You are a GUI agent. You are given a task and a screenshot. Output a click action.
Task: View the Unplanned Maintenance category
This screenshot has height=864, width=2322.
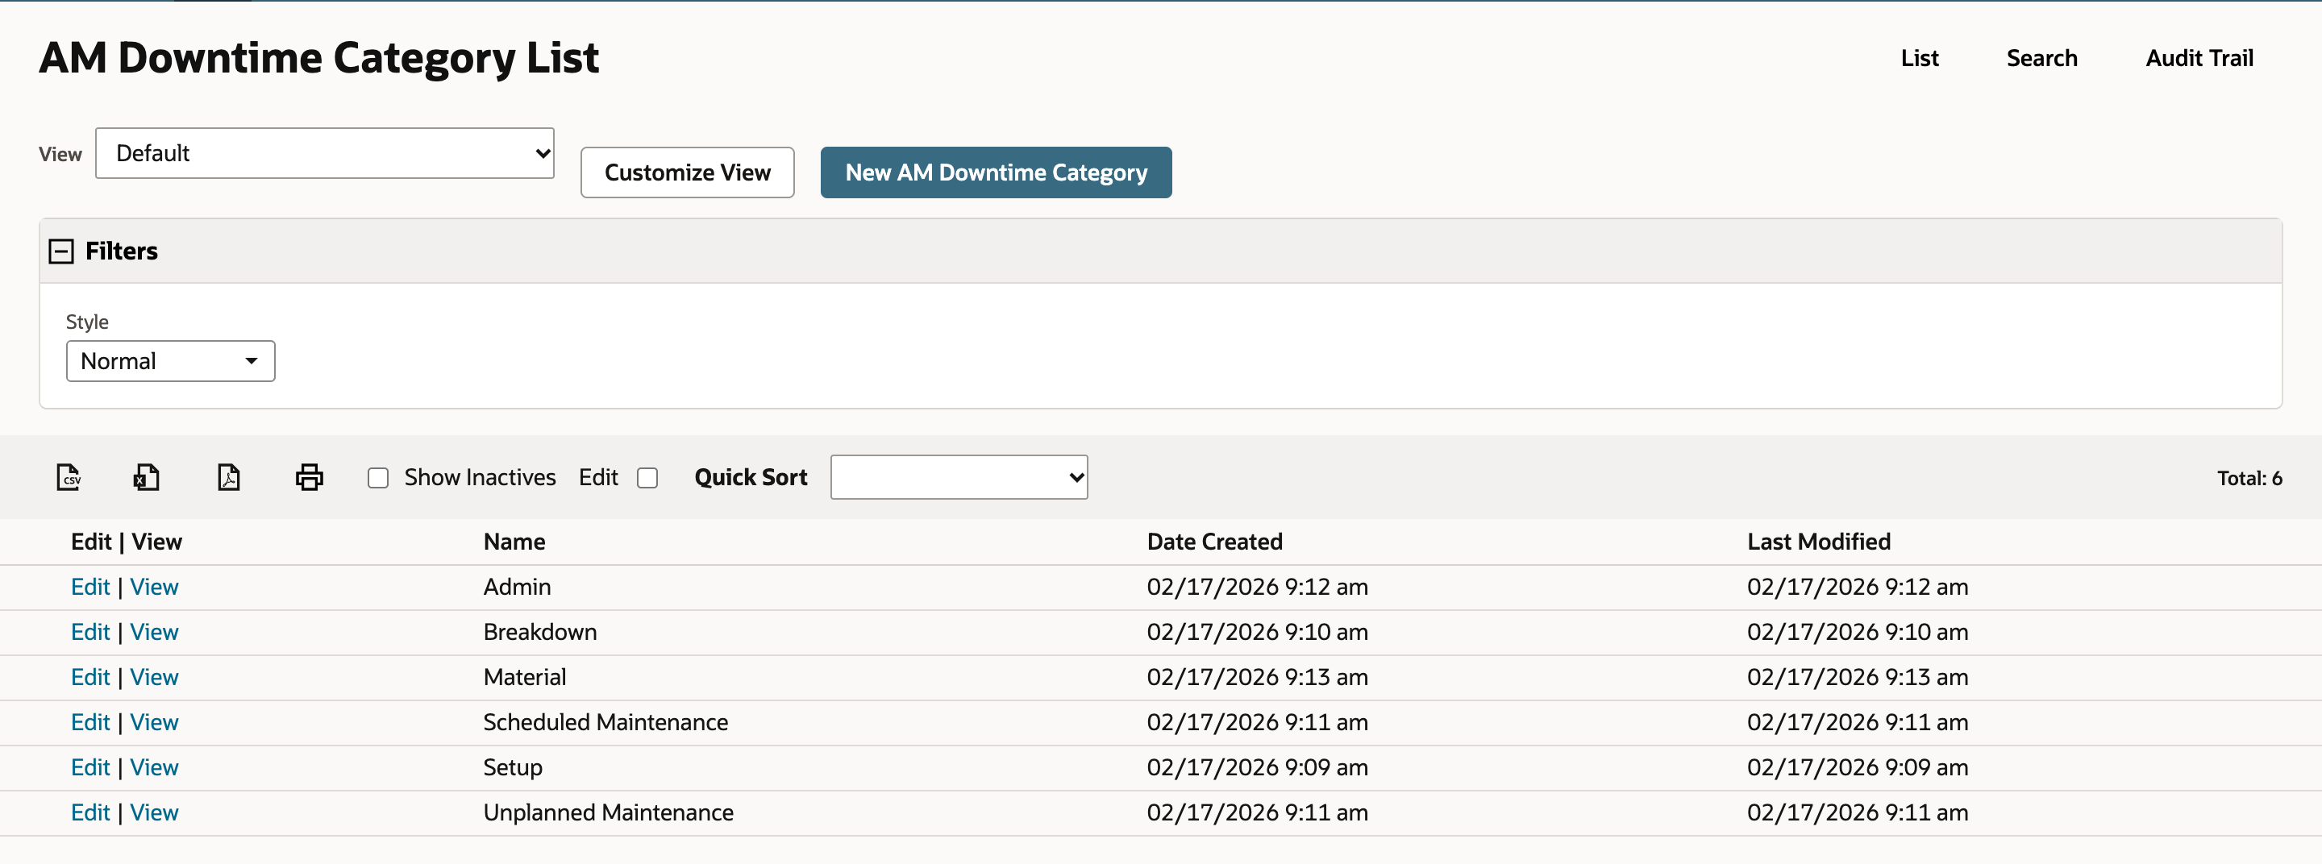(154, 812)
